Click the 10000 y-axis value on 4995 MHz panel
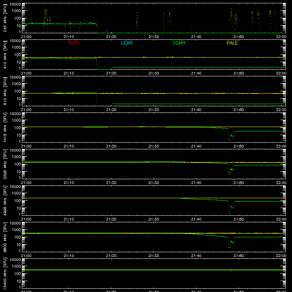Image resolution: width=292 pixels, height=292 pixels. tap(15, 187)
